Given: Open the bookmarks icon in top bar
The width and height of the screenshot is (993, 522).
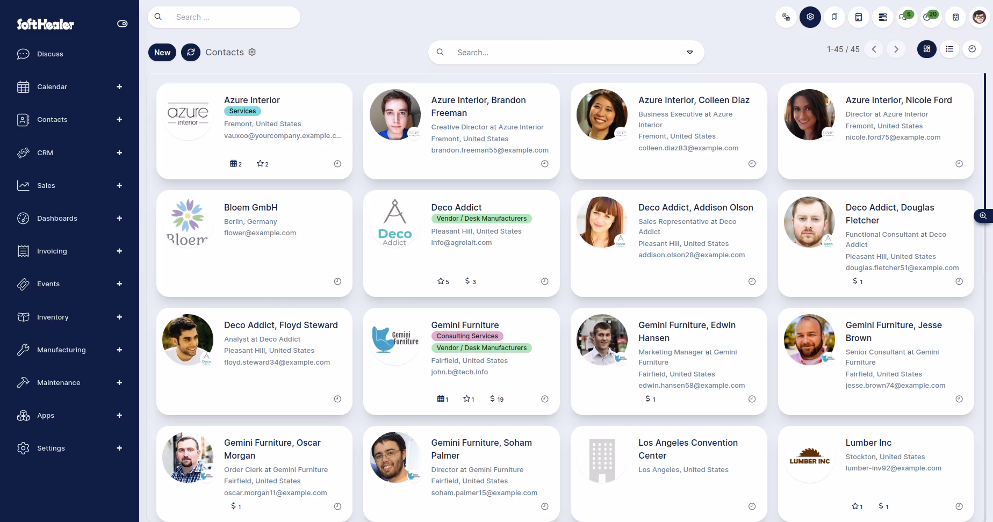Looking at the screenshot, I should (x=834, y=17).
